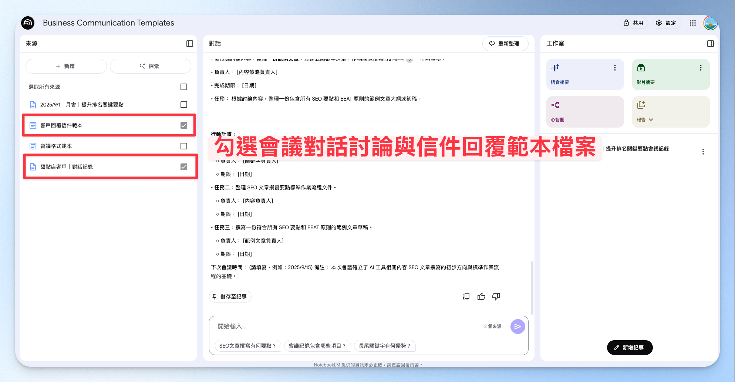
Task: Open more options for 提升排名關鍵要點會議記錄 note
Action: [703, 152]
